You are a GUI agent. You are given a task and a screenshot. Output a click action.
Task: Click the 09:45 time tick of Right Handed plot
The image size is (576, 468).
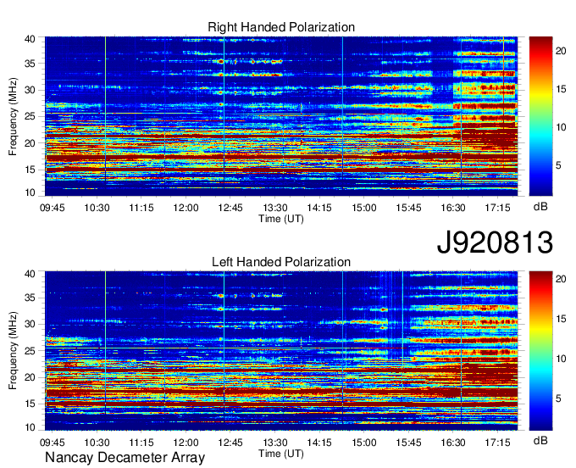click(53, 208)
